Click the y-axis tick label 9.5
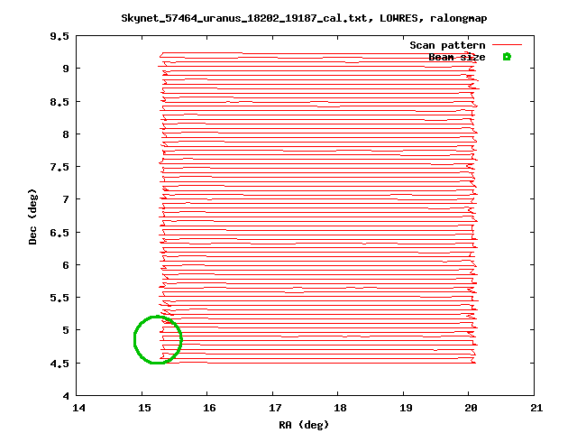The image size is (577, 433). coord(60,36)
